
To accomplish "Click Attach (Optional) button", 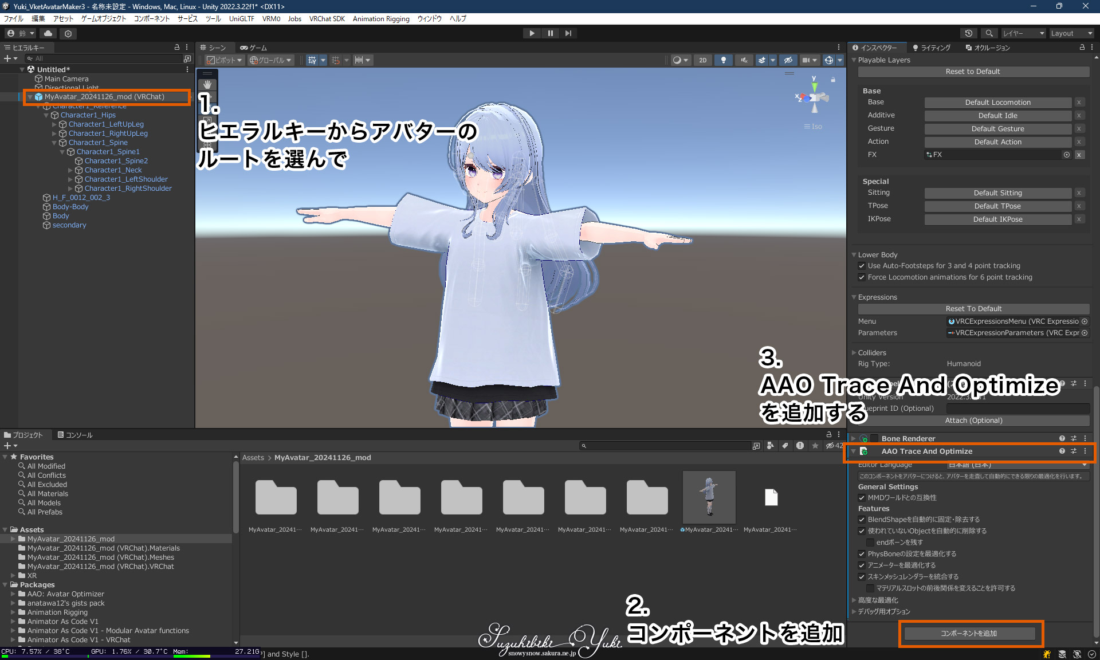I will click(973, 421).
